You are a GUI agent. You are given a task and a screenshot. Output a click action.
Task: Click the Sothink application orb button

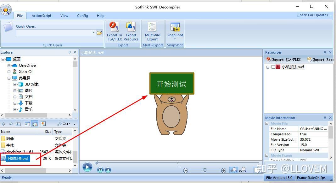pos(6,10)
